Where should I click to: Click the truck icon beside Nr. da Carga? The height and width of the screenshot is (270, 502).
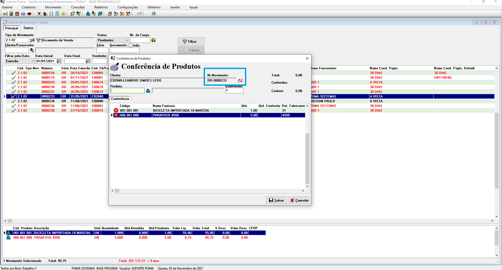[153, 40]
